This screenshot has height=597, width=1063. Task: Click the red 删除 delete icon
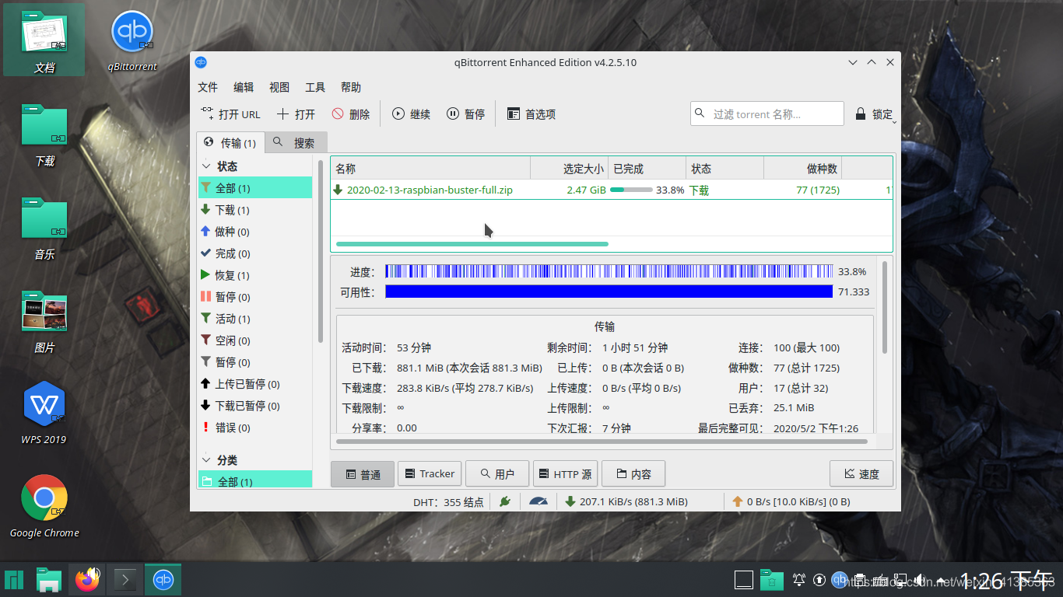(338, 113)
